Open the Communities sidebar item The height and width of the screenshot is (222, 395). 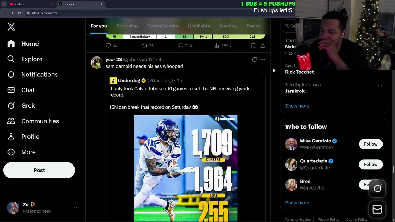point(33,121)
